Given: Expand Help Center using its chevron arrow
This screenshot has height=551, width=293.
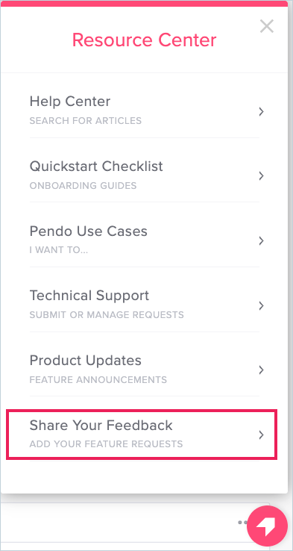Looking at the screenshot, I should 261,112.
